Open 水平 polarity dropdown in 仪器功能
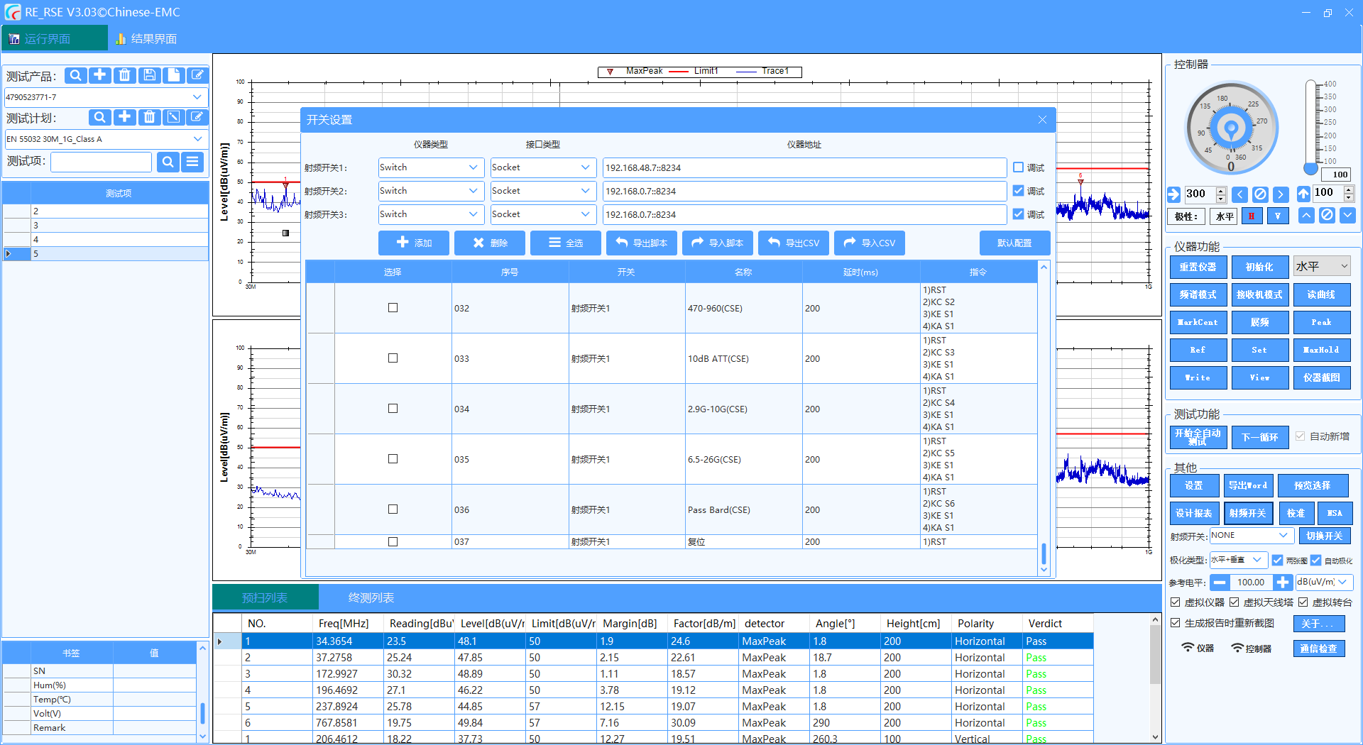 1322,266
